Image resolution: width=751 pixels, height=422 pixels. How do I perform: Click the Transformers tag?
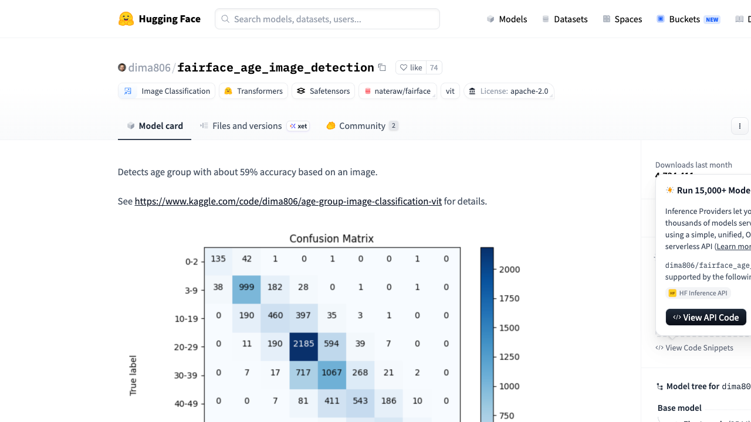253,91
